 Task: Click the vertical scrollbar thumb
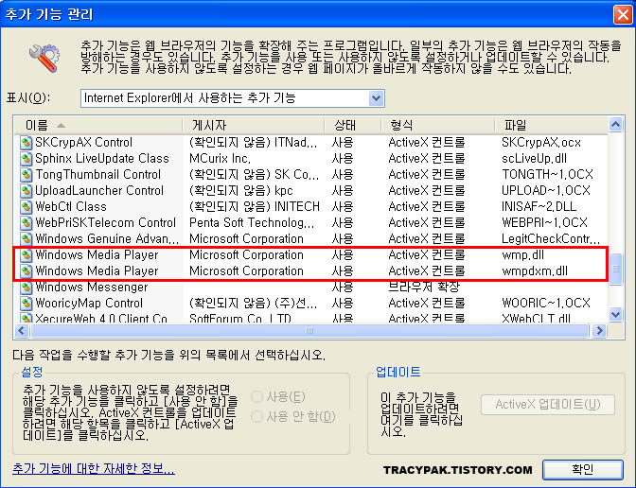coord(615,270)
